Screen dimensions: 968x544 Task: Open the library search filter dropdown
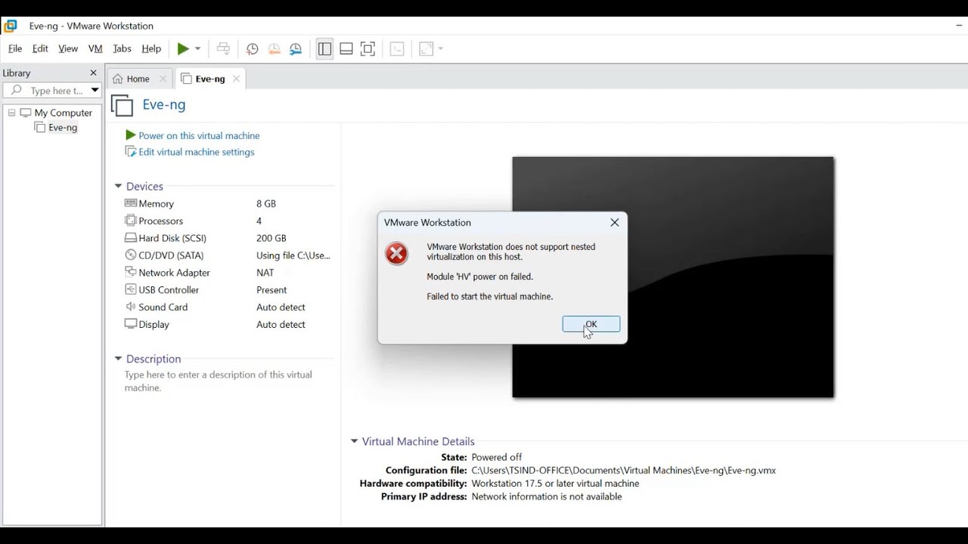[95, 91]
